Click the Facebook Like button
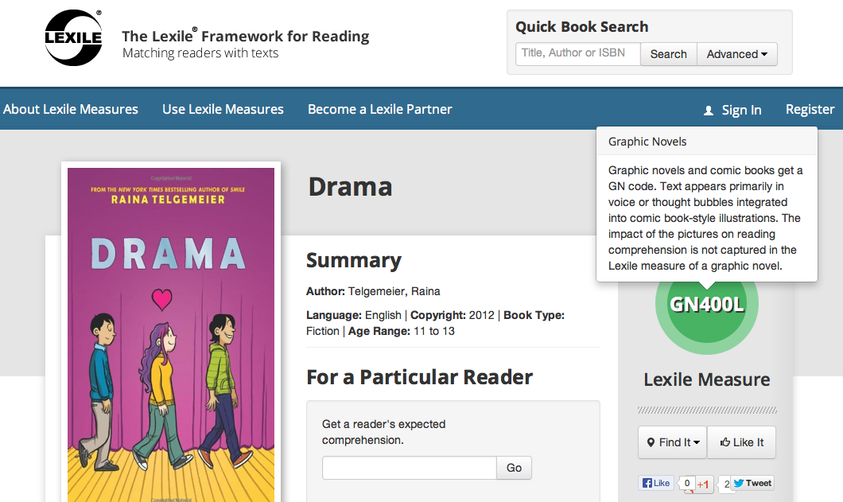 point(656,483)
